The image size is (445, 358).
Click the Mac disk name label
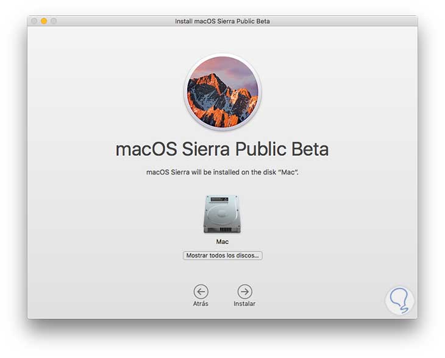[x=222, y=242]
